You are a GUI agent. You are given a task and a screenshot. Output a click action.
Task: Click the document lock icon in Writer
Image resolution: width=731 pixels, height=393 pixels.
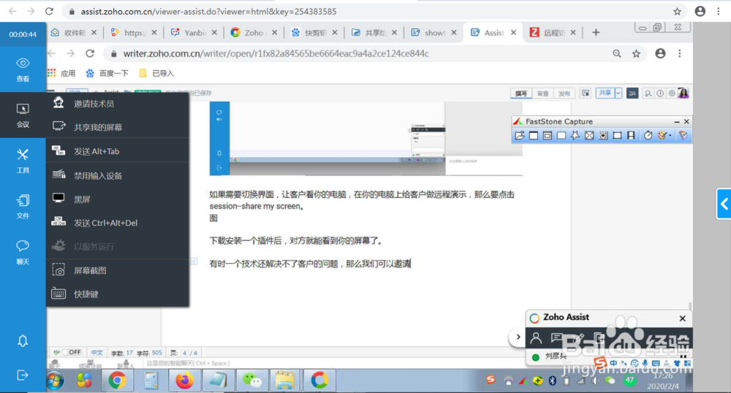tap(586, 93)
